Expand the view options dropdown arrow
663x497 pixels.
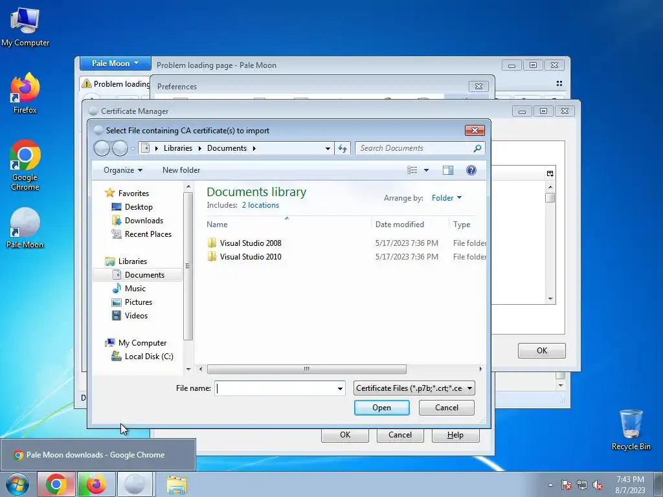point(426,170)
